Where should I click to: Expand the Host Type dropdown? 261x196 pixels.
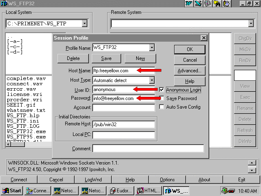tap(152, 80)
